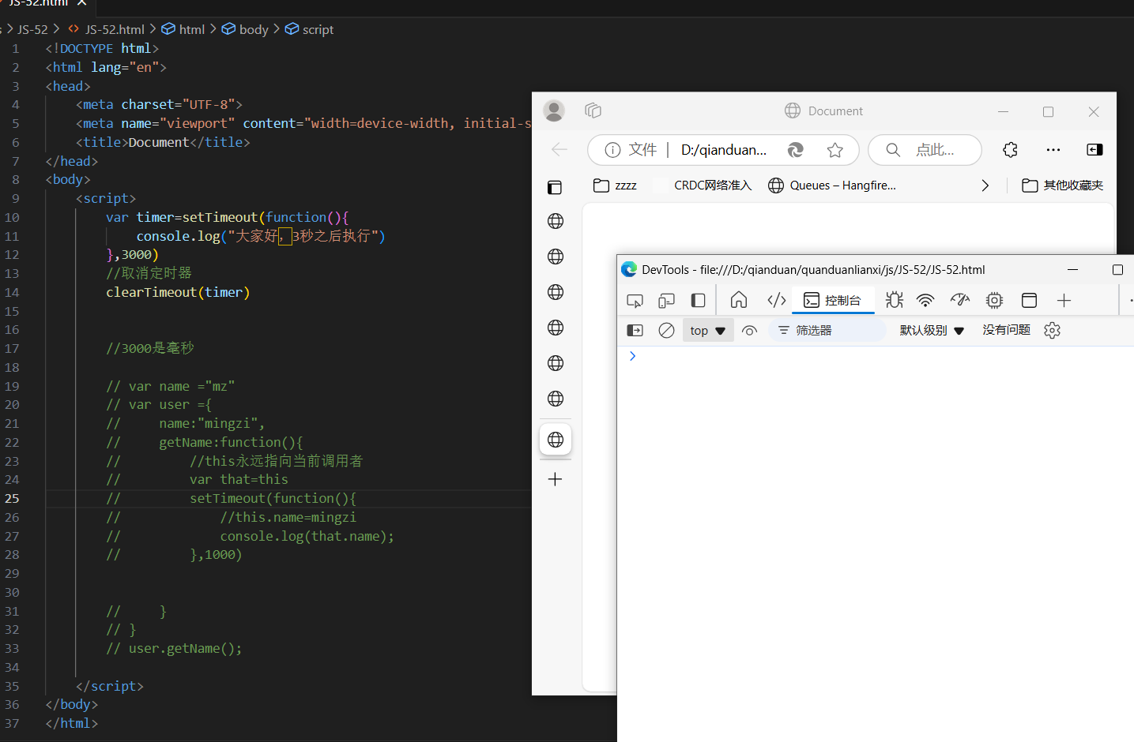
Task: Click the console prompt chevron line
Action: 633,356
